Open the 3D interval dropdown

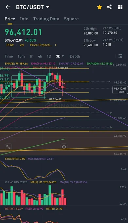coord(60,56)
